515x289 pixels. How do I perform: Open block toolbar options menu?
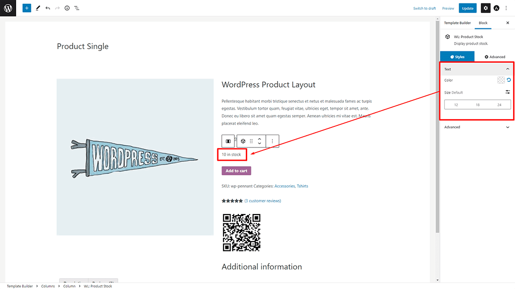(x=272, y=141)
